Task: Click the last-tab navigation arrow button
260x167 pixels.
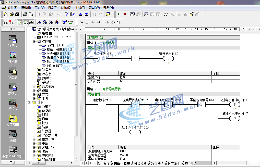Action: pyautogui.click(x=95, y=163)
